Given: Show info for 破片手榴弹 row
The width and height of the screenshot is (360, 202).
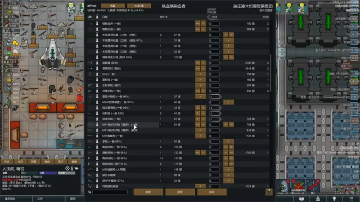Looking at the screenshot, I should pos(97,175).
